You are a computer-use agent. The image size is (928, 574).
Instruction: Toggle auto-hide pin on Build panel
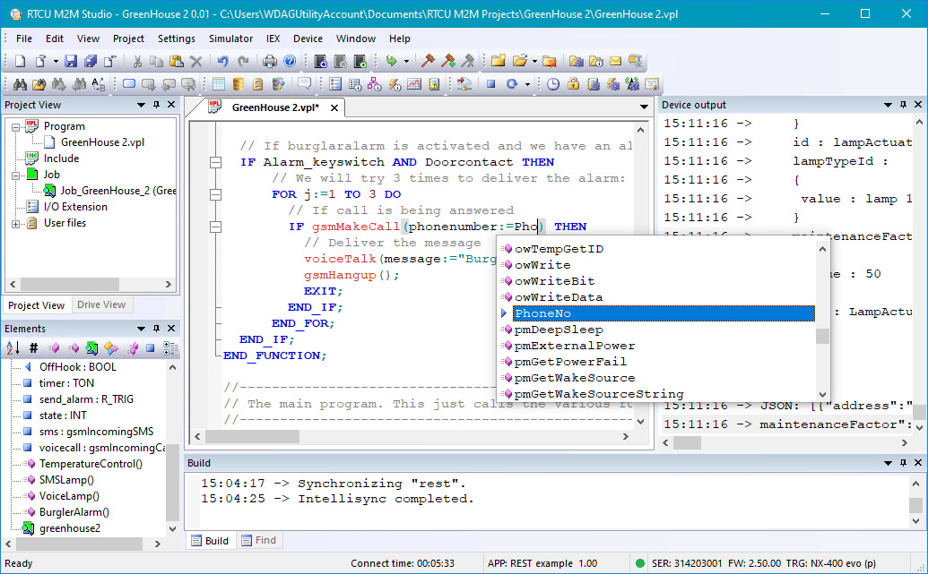coord(903,463)
